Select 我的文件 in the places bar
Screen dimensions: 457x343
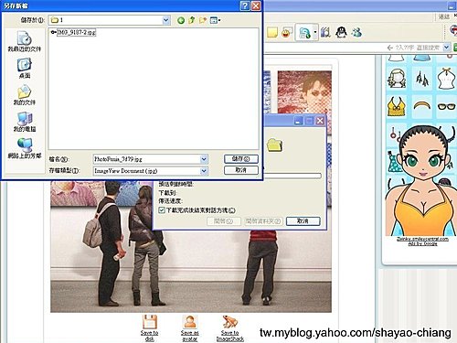coord(25,95)
